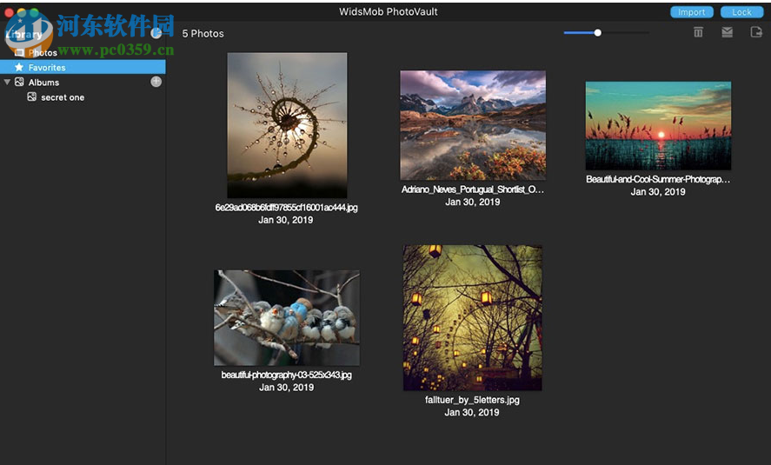Click the trash delete icon
The height and width of the screenshot is (465, 771).
[698, 32]
